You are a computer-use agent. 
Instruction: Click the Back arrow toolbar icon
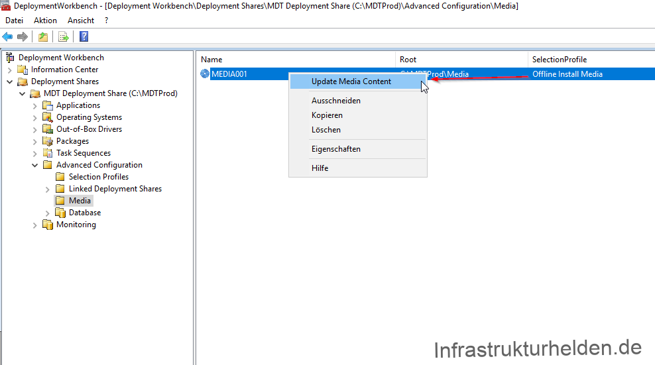[x=7, y=36]
